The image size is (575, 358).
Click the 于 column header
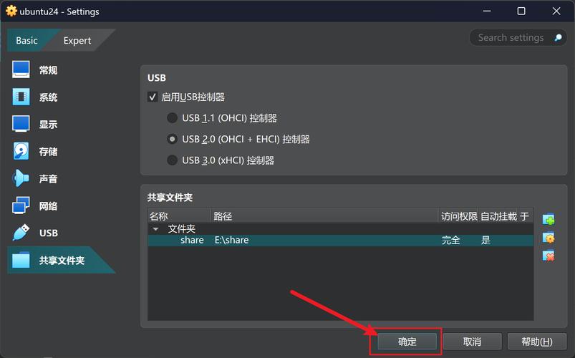click(x=525, y=216)
